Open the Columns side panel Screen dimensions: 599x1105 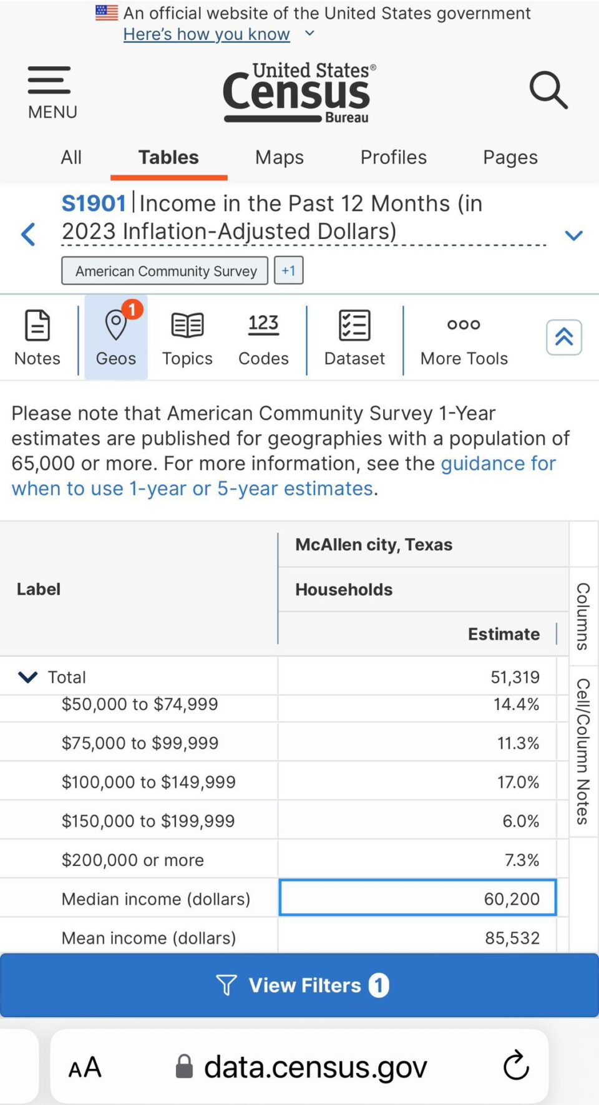pyautogui.click(x=583, y=616)
